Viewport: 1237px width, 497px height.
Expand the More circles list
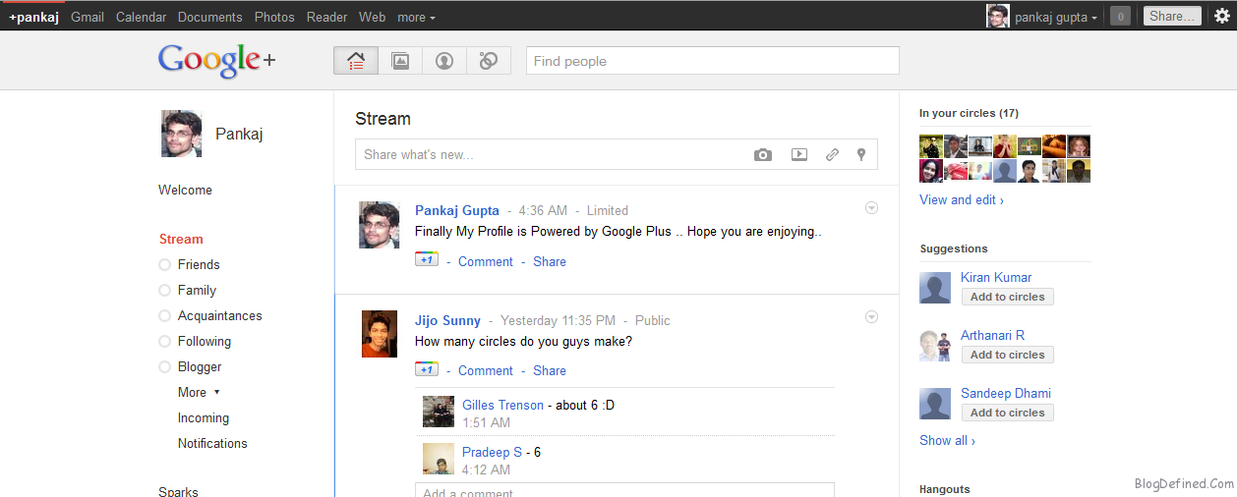click(x=199, y=392)
